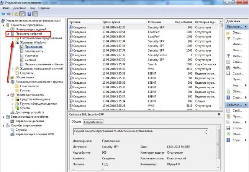249x172 pixels.
Task: Select Перенаправленные события tree item
Action: click(44, 64)
